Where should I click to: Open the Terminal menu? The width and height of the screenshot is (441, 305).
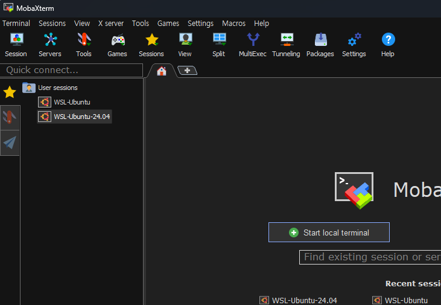16,24
